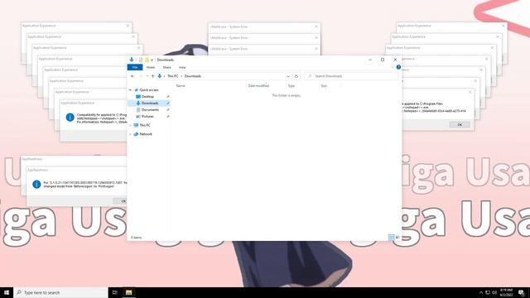The image size is (530, 298).
Task: Open Pictures from the sidebar
Action: (x=147, y=117)
